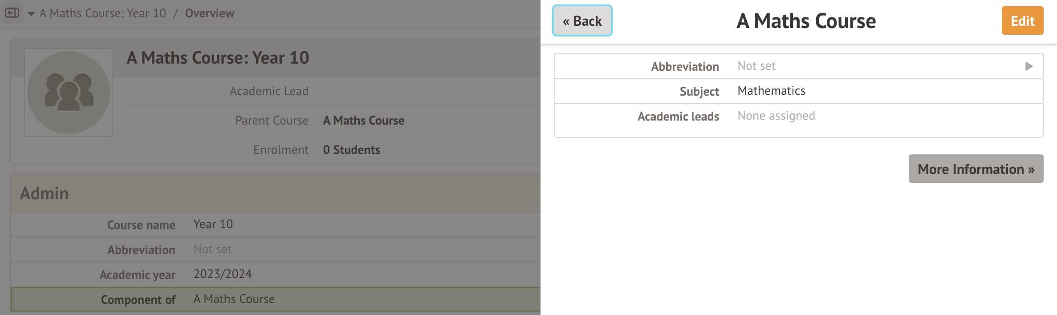Click the Admin section header
Image resolution: width=1057 pixels, height=315 pixels.
44,193
